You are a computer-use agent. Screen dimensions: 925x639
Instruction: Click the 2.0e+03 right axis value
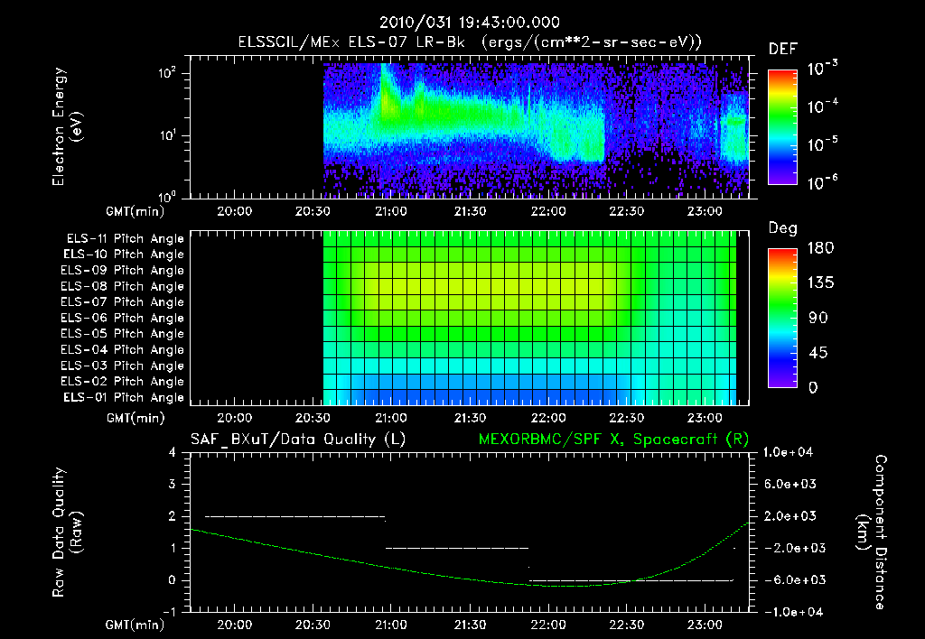click(x=791, y=516)
